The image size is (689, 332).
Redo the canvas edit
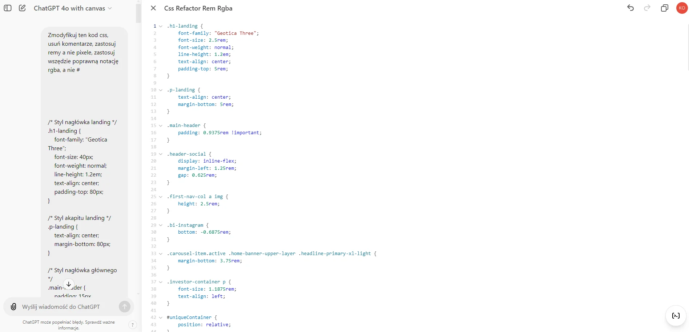click(x=647, y=8)
